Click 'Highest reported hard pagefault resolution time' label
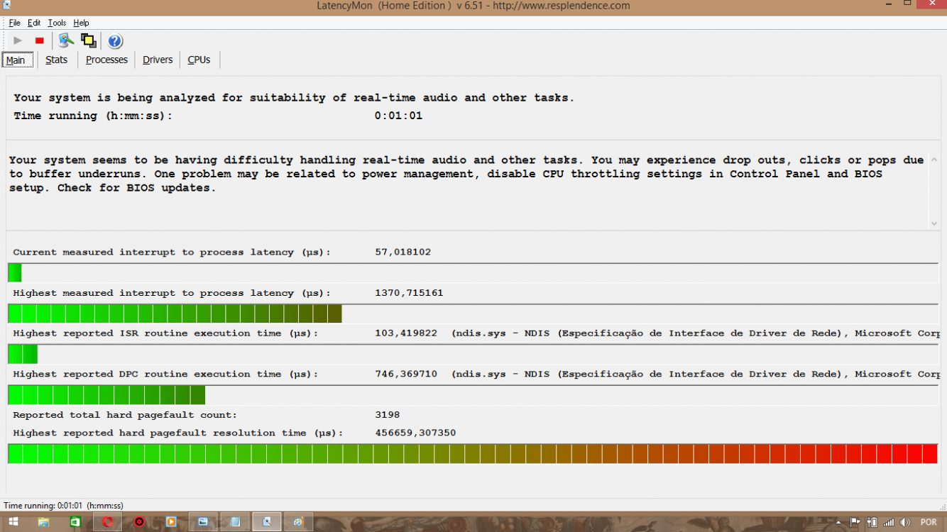 (x=178, y=433)
